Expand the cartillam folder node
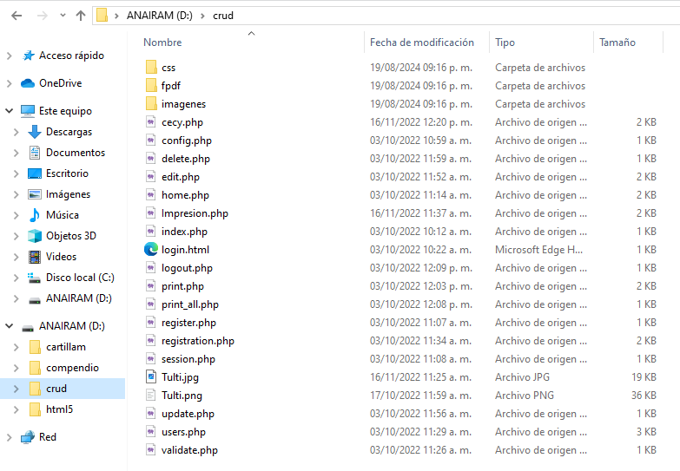Image resolution: width=680 pixels, height=471 pixels. [x=16, y=347]
